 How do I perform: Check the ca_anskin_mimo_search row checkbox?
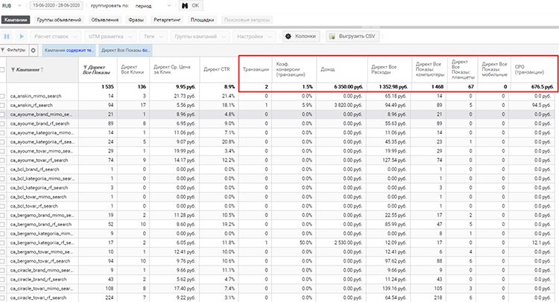coord(2,96)
